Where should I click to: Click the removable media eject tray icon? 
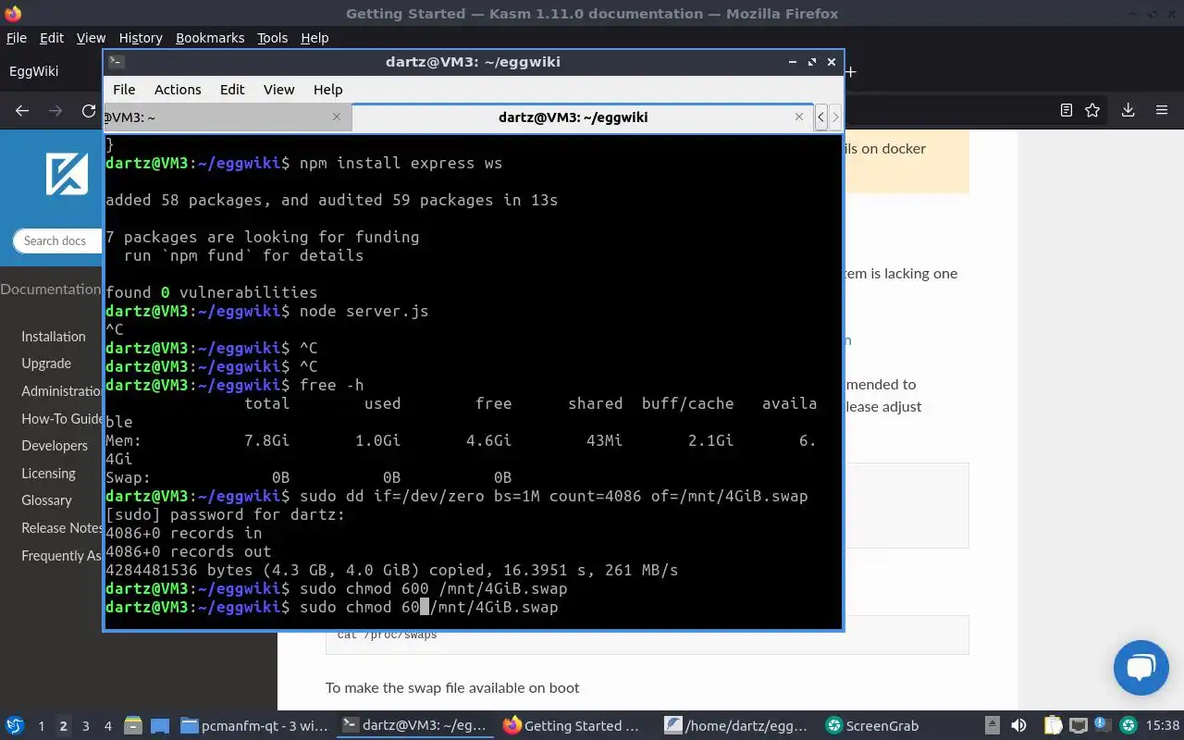coord(992,726)
